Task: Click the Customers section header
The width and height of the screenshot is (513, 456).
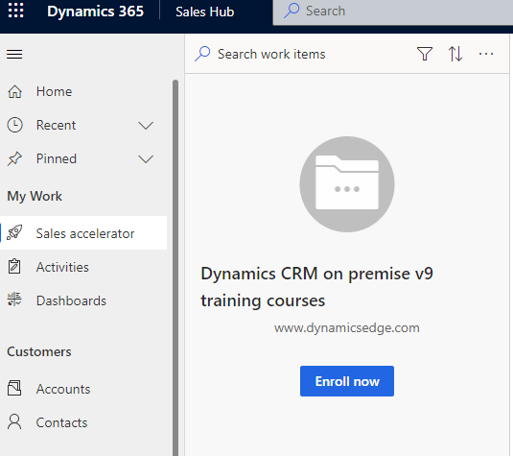Action: coord(39,351)
